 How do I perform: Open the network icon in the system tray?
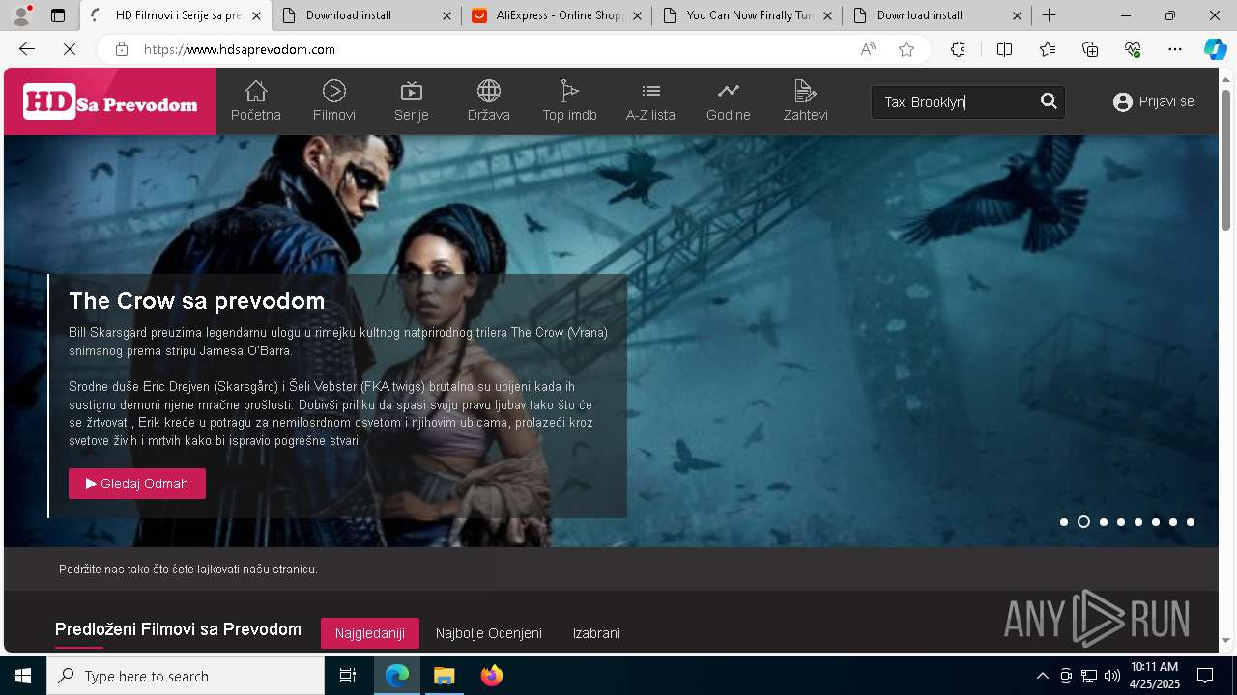(x=1089, y=676)
